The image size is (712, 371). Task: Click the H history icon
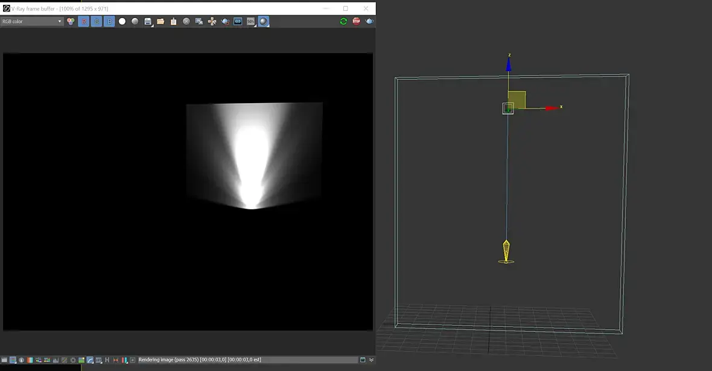point(107,360)
